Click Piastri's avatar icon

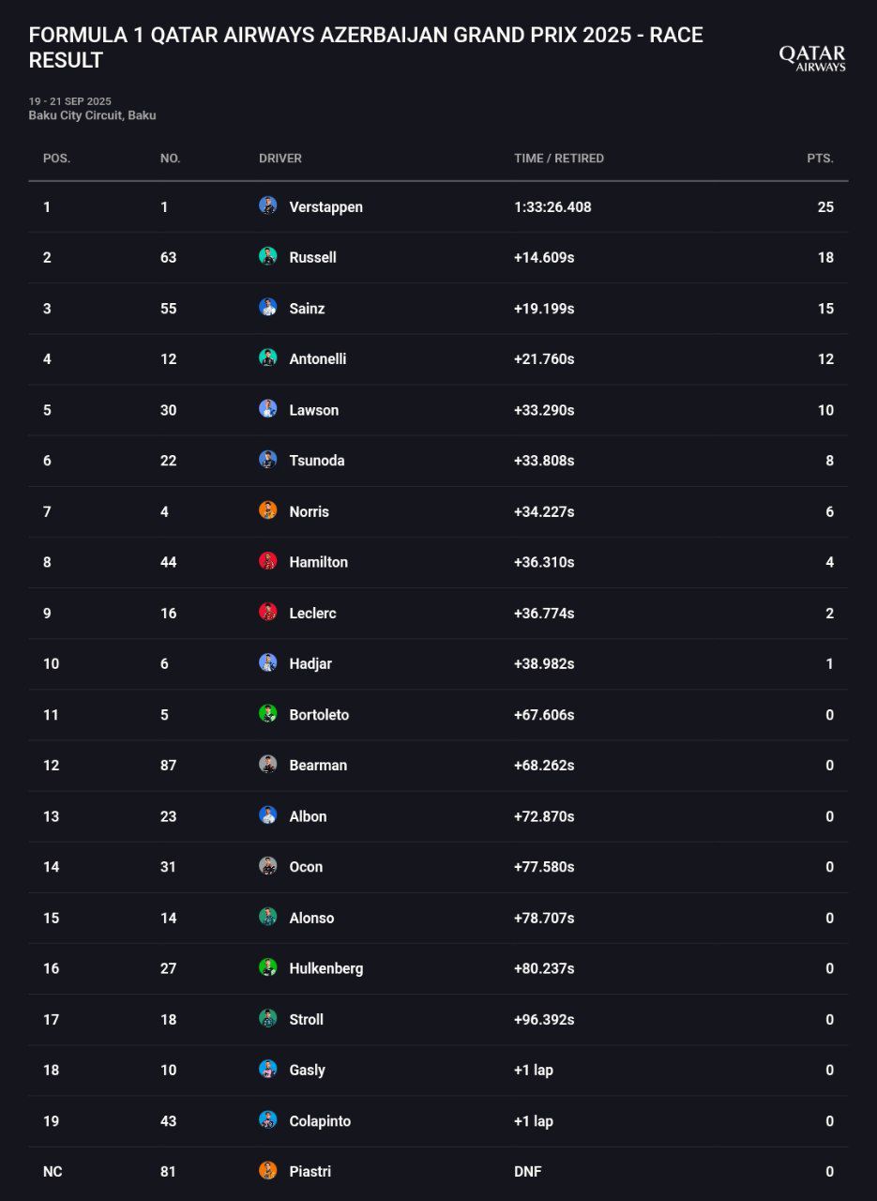[268, 1171]
